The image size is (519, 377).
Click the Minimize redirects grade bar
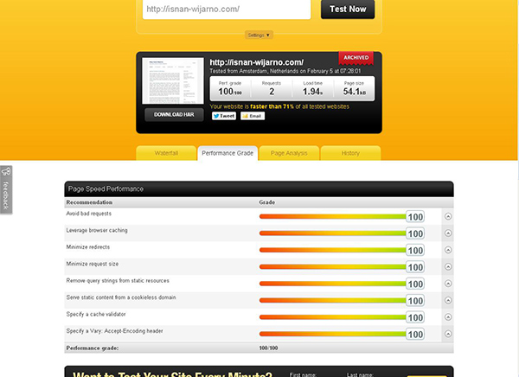333,250
